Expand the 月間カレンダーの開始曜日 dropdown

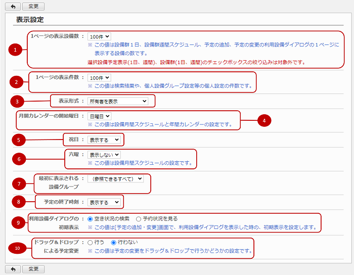(99, 116)
